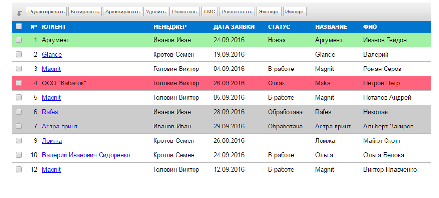
Task: Click the name Петров Петр
Action: [x=381, y=83]
